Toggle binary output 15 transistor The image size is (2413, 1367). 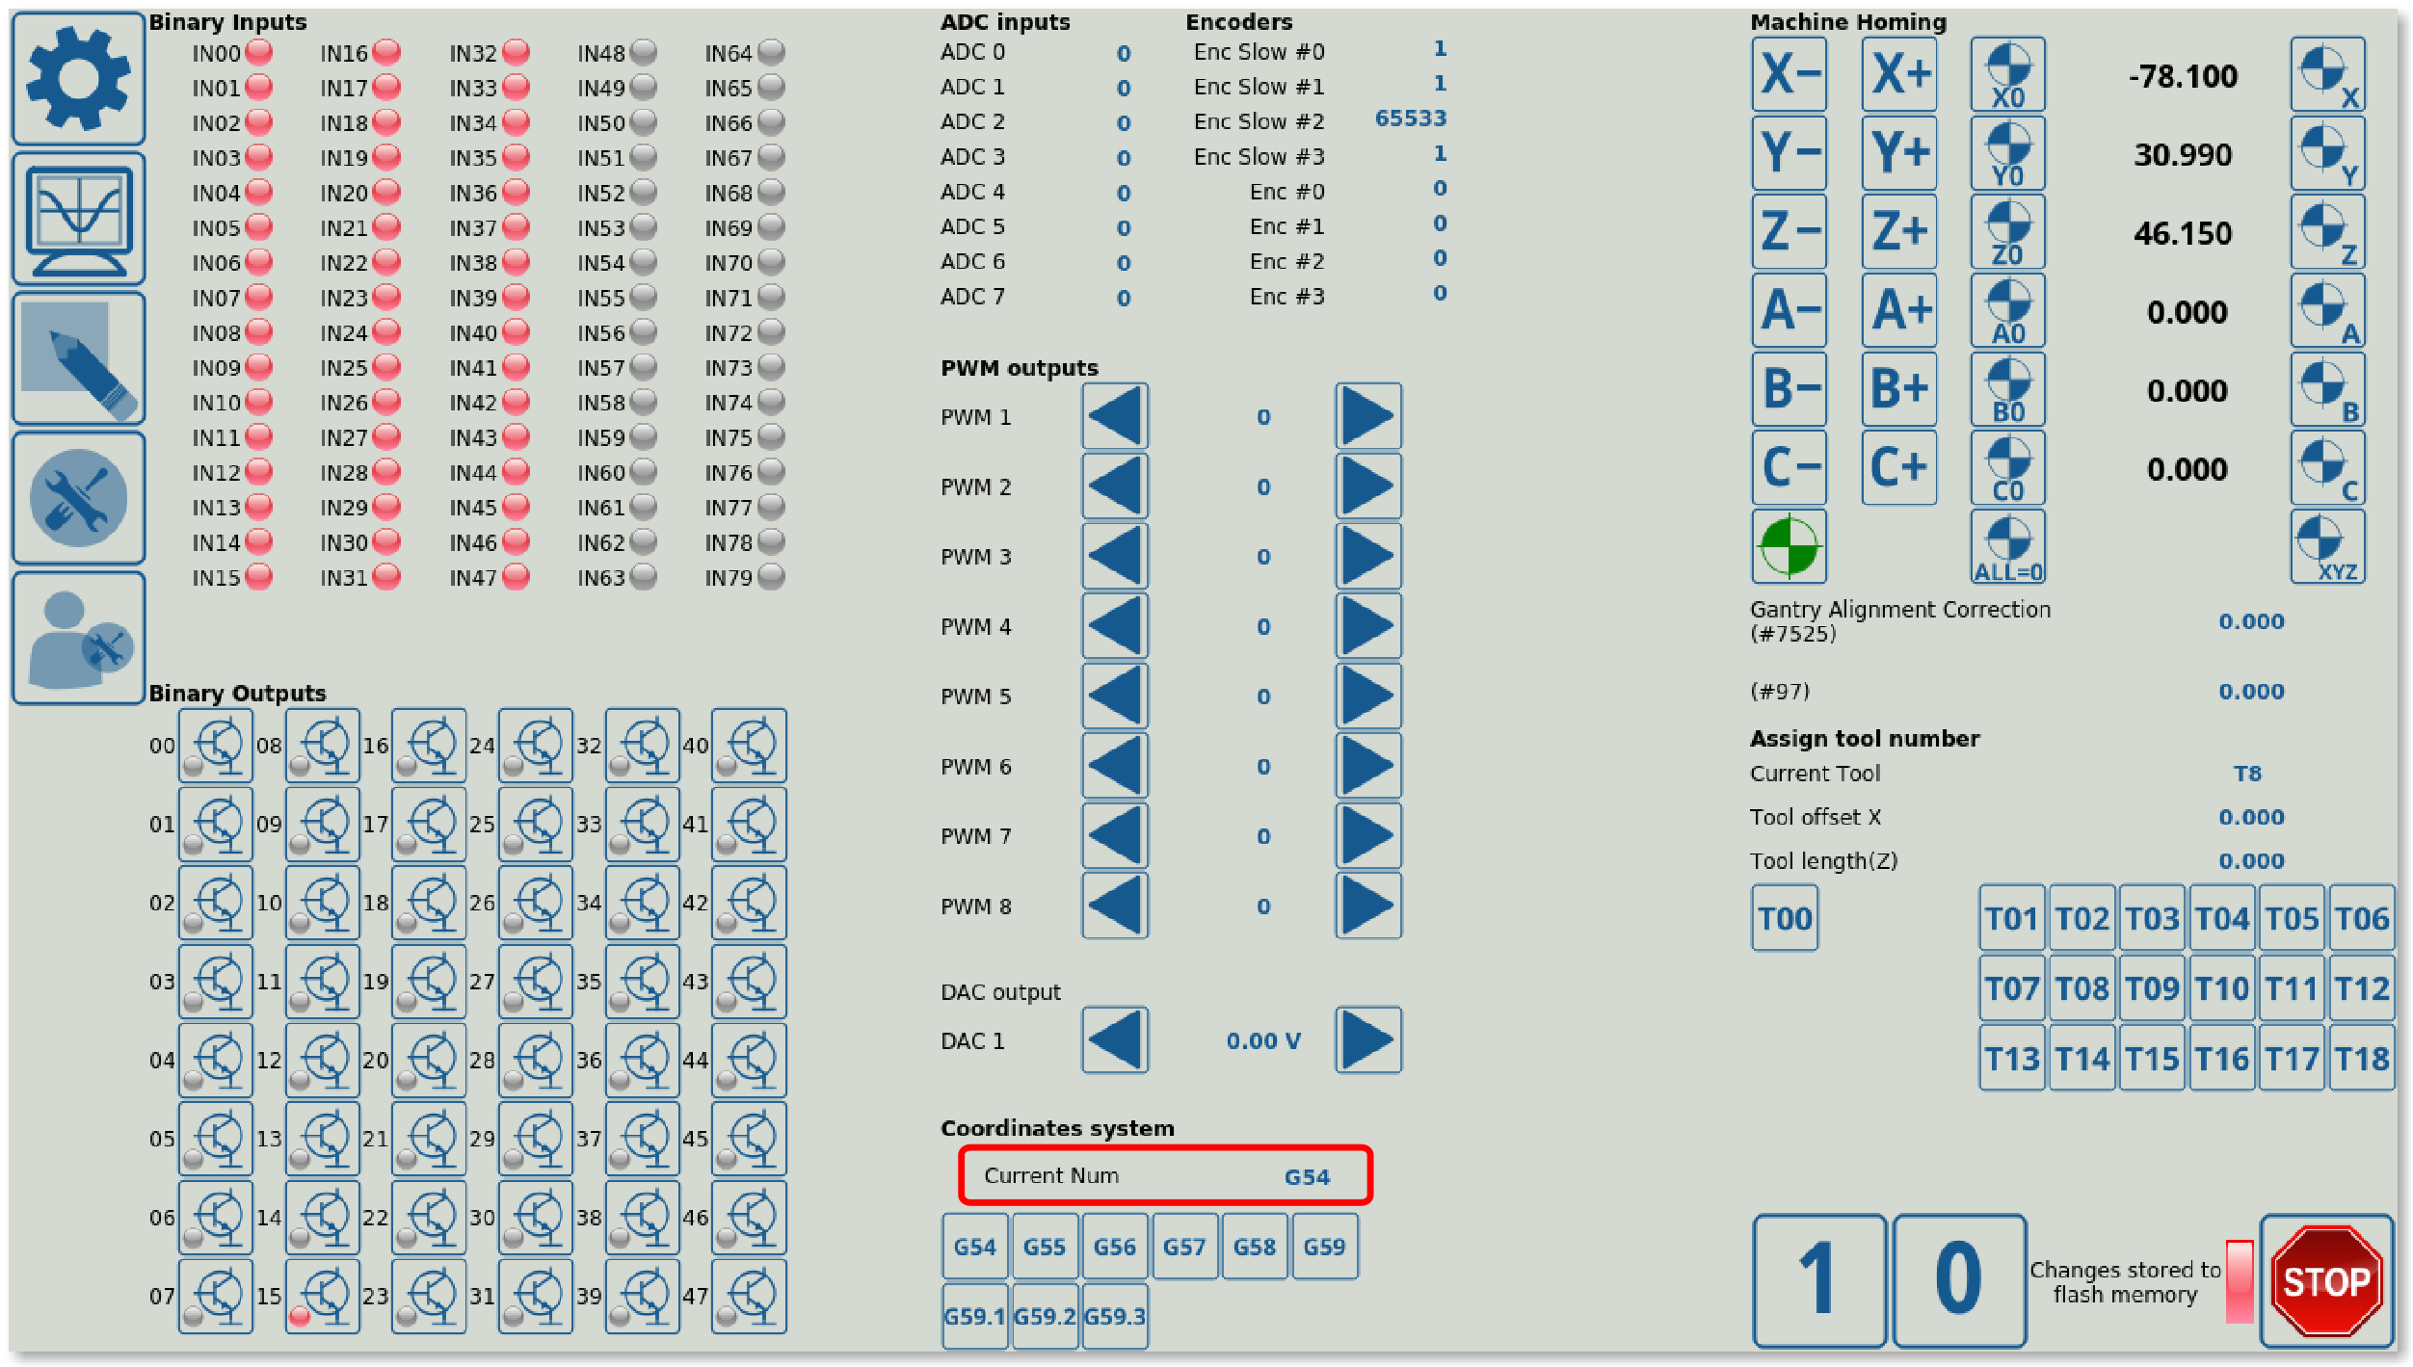[323, 1297]
